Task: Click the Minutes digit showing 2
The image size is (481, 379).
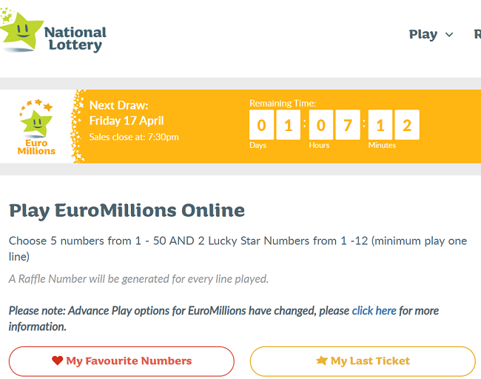Action: 407,125
